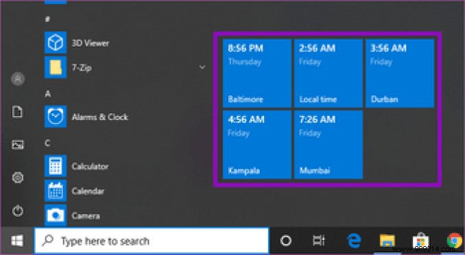Screen dimensions: 465x255
Task: Expand the 7-Zip folder chevron
Action: coord(202,67)
